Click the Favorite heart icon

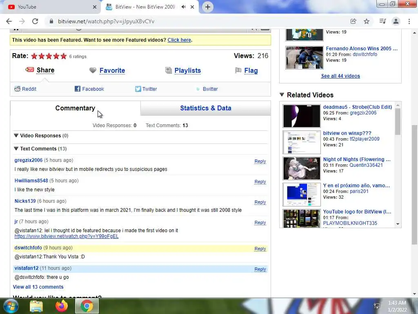click(93, 70)
